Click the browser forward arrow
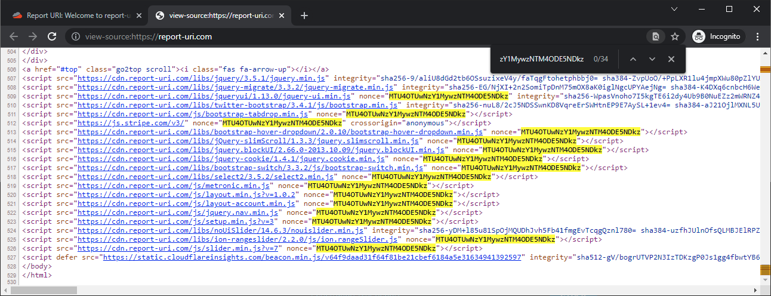 point(33,36)
